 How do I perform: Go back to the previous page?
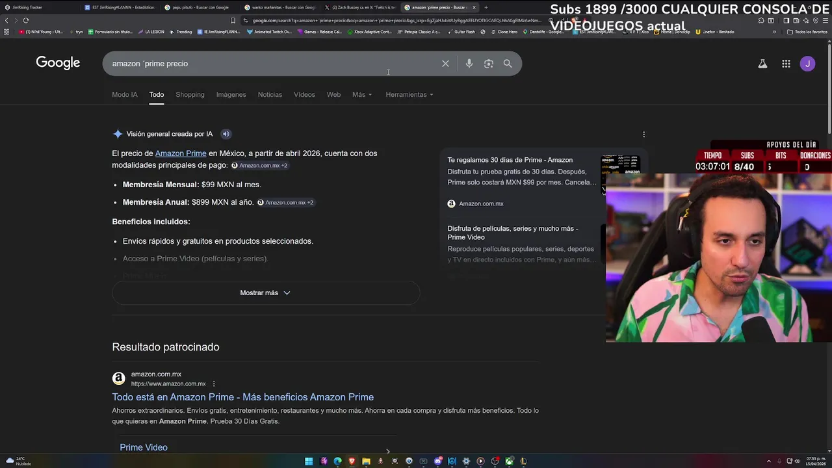tap(6, 20)
